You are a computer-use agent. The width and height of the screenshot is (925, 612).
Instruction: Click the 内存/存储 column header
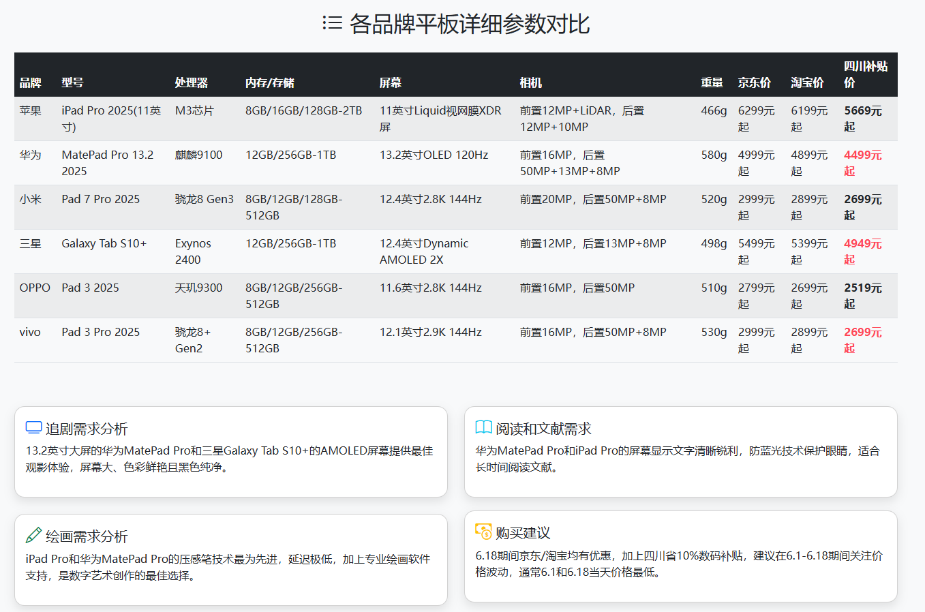[x=270, y=82]
